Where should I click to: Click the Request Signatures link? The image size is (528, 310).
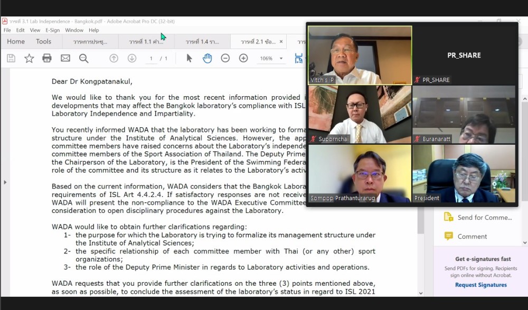pyautogui.click(x=480, y=285)
